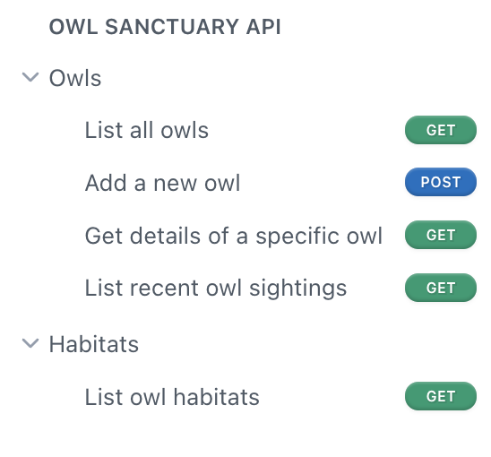Viewport: 491px width, 457px height.
Task: Click the word 'sightings' in the sidebar
Action: tap(297, 289)
